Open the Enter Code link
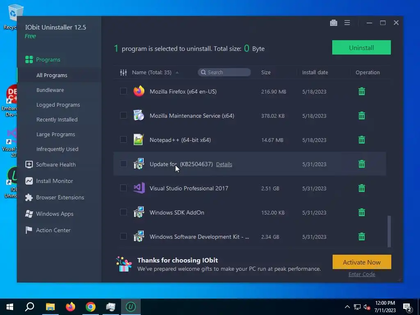Screen dimensions: 420x315 362,274
